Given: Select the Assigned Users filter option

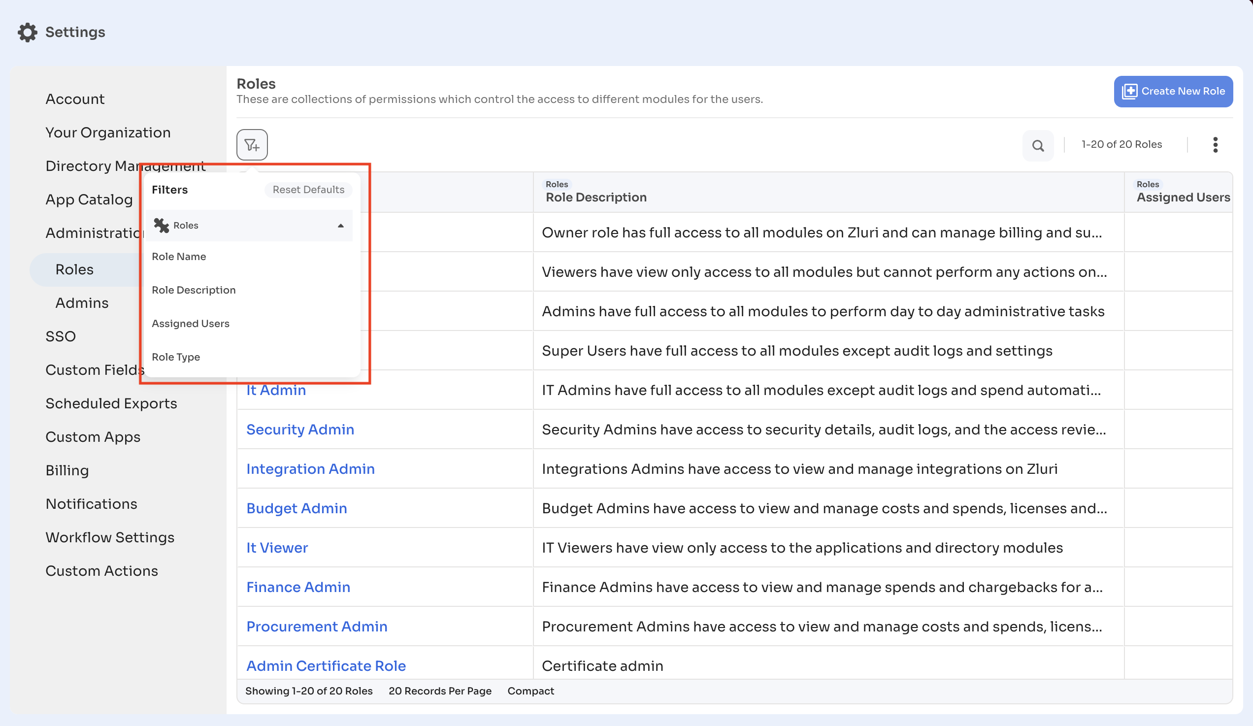Looking at the screenshot, I should [191, 323].
